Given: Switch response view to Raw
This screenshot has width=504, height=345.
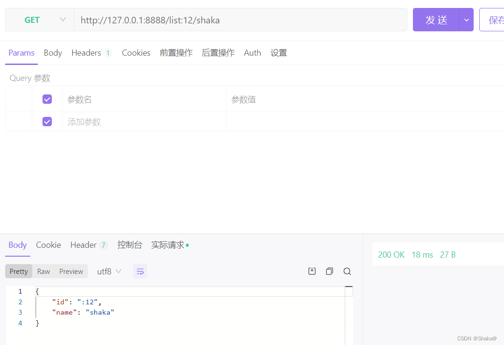Looking at the screenshot, I should 43,271.
